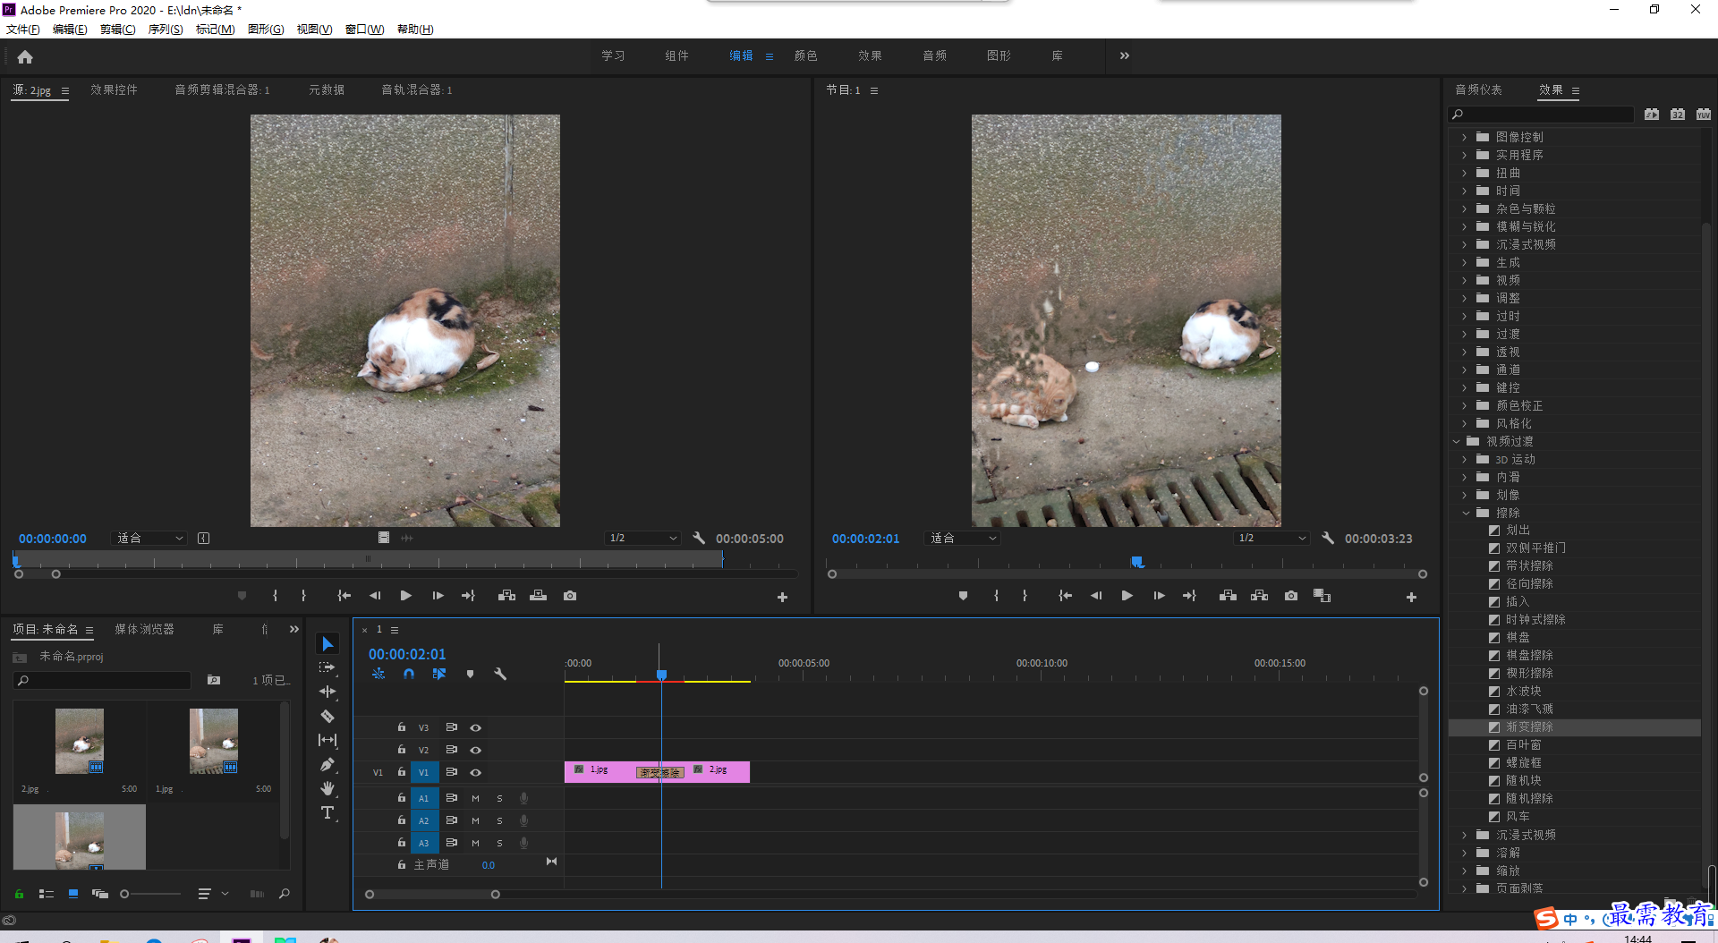Switch to 颜色 workspace
Image resolution: width=1718 pixels, height=943 pixels.
[x=805, y=55]
